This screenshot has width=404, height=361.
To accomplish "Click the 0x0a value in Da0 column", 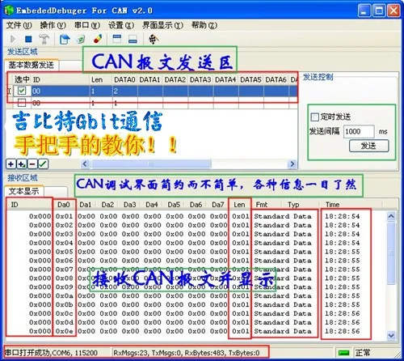I will 65,295.
